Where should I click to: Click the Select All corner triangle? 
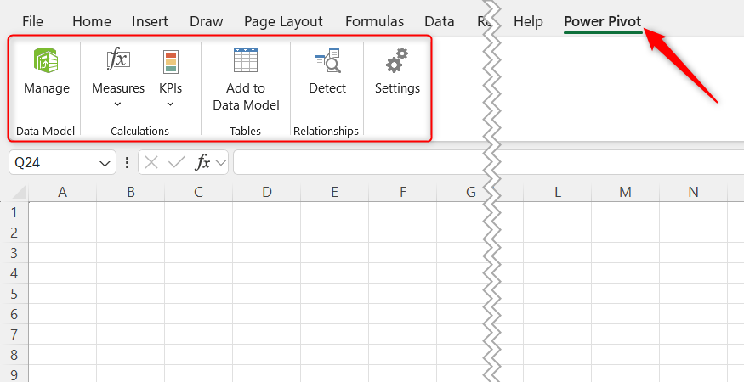click(x=19, y=193)
